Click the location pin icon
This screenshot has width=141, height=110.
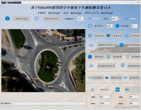[x=93, y=90]
